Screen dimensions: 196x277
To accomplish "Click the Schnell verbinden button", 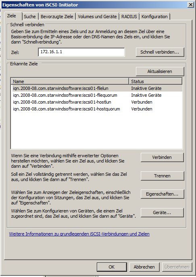I will [160, 52].
